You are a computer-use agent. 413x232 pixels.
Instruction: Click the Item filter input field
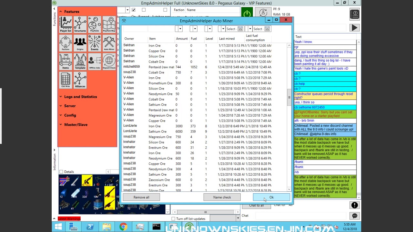[x=161, y=29]
